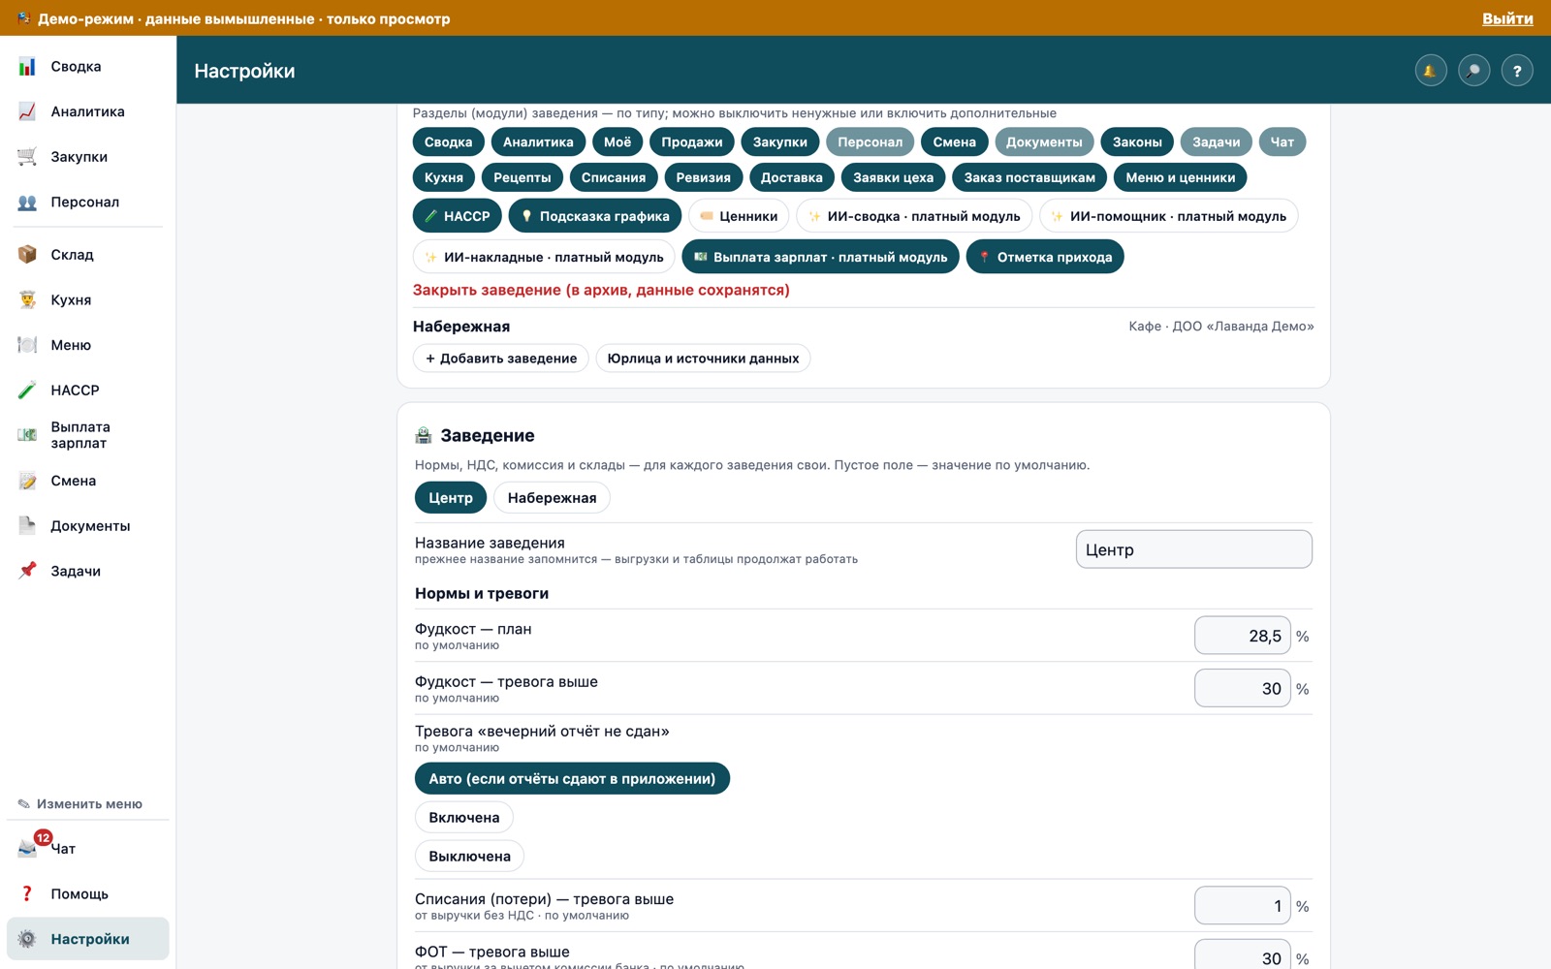
Task: Enable the Ценники module chip
Action: click(739, 216)
